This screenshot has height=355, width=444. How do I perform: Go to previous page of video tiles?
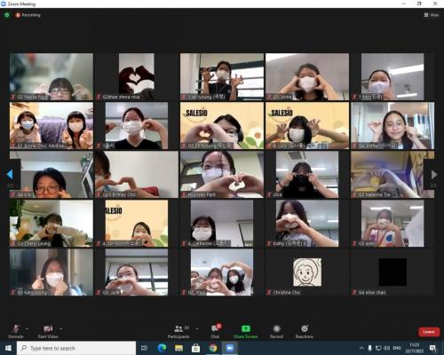coord(10,175)
